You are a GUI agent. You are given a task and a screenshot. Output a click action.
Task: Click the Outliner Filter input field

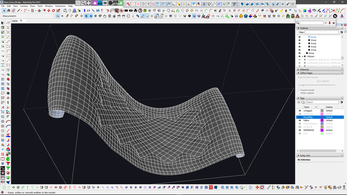point(322,32)
